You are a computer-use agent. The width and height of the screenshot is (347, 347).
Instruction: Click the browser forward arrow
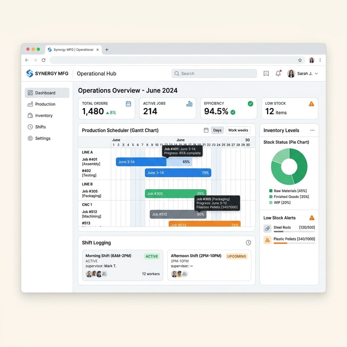click(35, 60)
